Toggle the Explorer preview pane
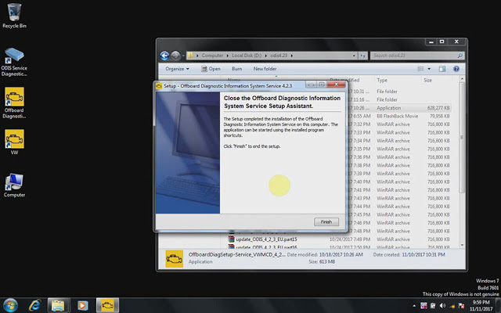Viewport: 501px width, 313px height. click(x=442, y=69)
